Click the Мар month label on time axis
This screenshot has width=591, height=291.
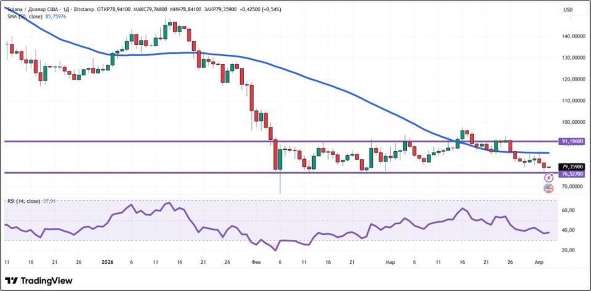click(x=390, y=262)
